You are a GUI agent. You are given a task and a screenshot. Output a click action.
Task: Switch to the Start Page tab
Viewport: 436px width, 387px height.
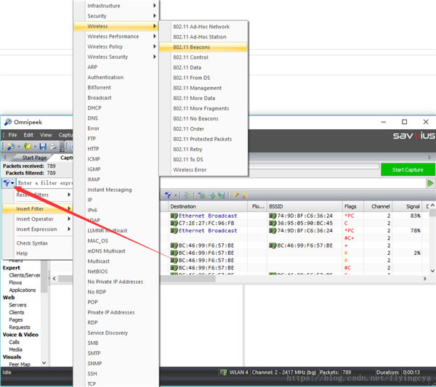(x=33, y=158)
